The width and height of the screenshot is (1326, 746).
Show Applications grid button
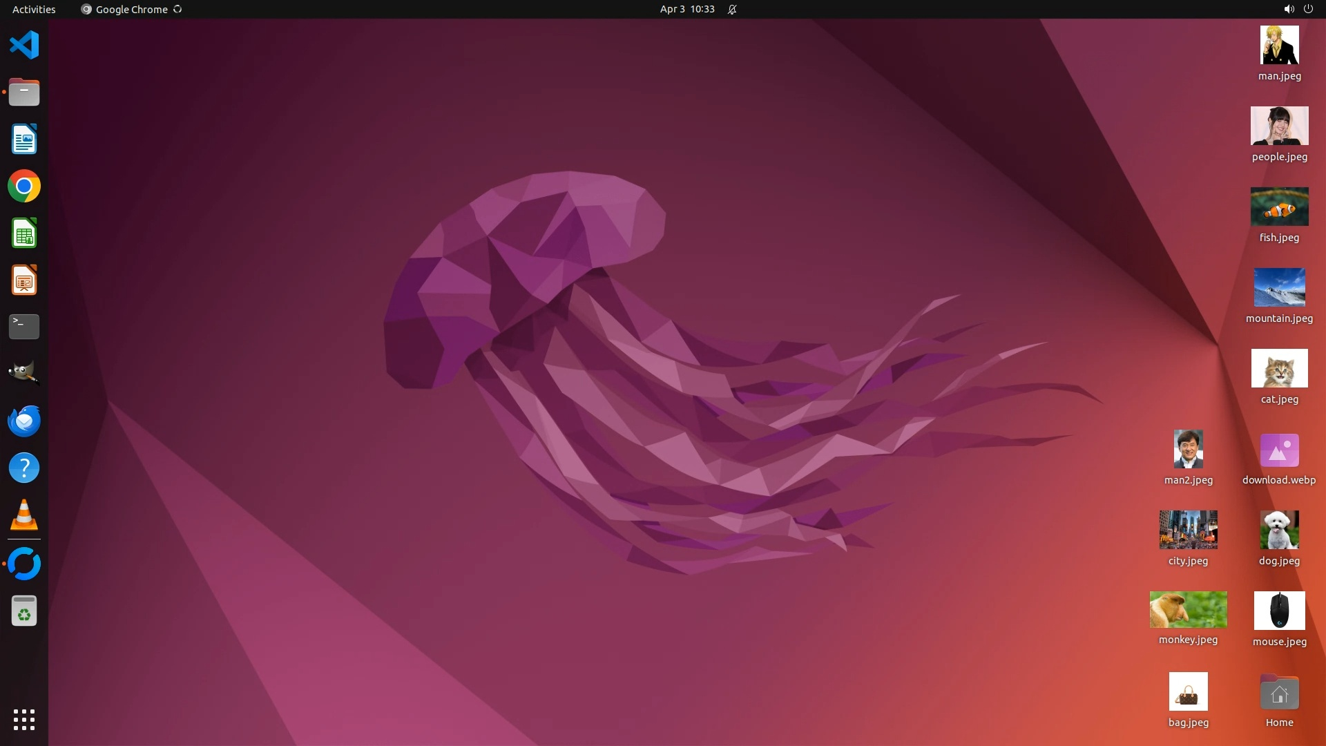(x=24, y=720)
